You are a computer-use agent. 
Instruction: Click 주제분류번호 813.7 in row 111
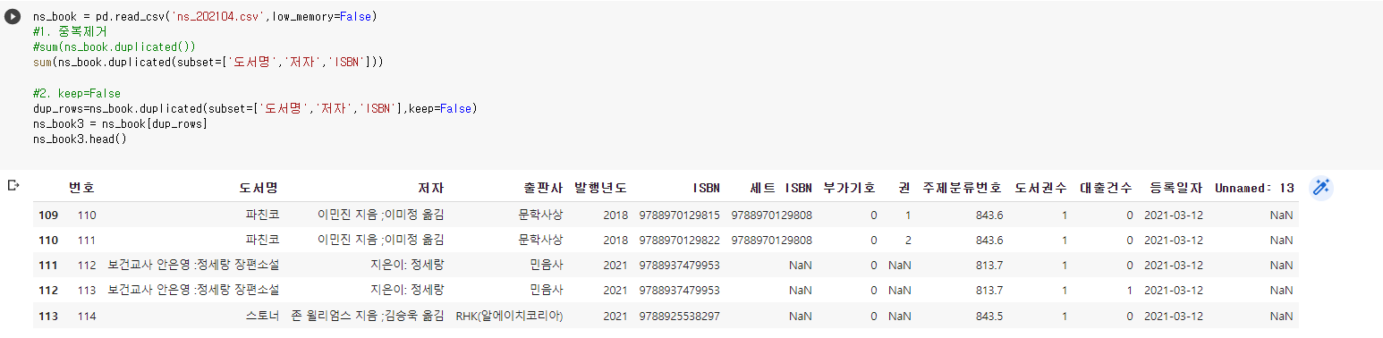pos(989,265)
